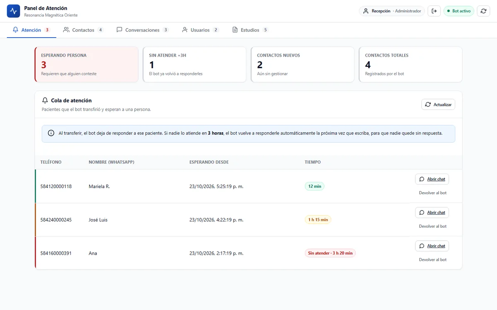Click the Nombre (WhatsApp) column header
497x310 pixels.
click(x=111, y=162)
